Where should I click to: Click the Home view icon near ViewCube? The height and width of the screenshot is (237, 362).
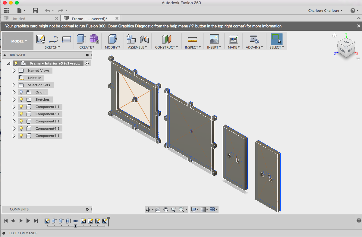[334, 36]
